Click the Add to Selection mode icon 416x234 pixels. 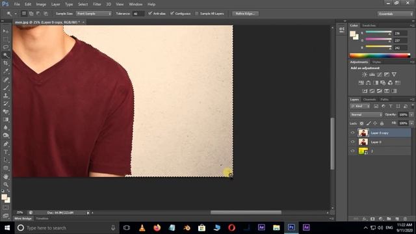coord(31,13)
